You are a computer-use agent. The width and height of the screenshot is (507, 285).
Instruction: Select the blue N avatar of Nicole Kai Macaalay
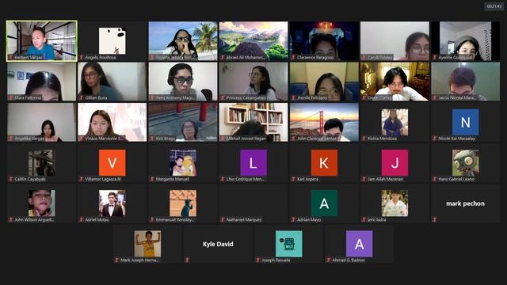click(x=465, y=122)
